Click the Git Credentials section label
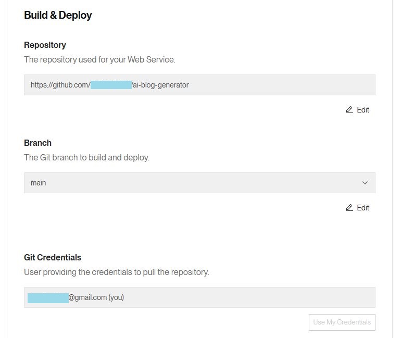 click(53, 258)
